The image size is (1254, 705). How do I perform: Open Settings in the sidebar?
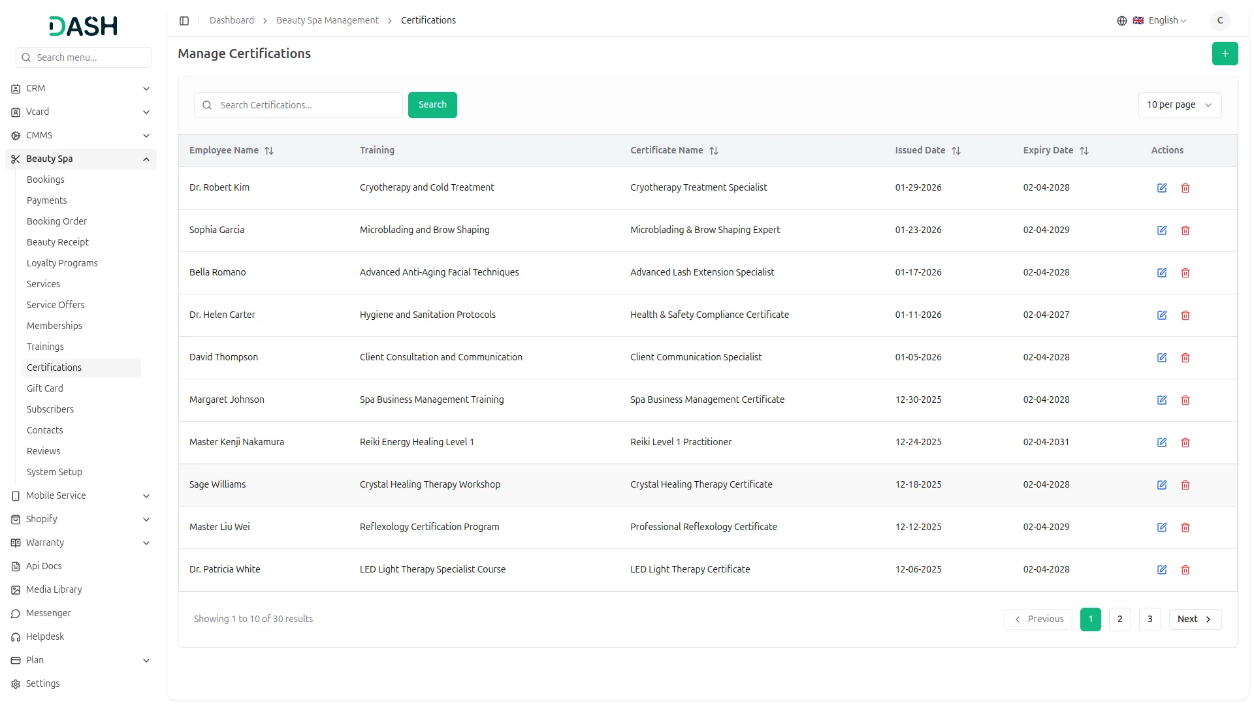81,683
